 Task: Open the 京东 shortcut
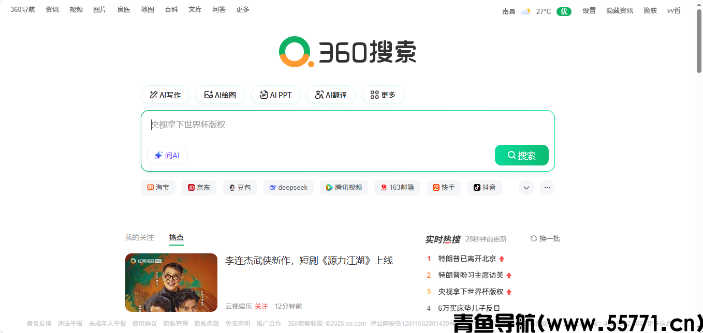[199, 188]
